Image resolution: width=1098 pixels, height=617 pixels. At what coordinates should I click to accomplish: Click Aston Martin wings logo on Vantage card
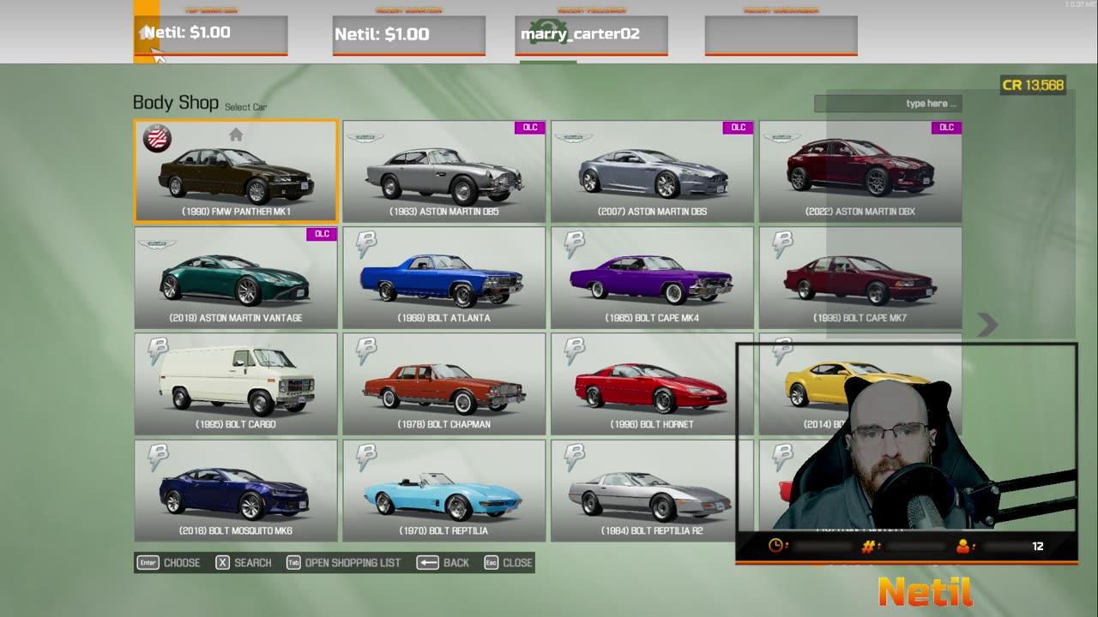click(x=157, y=244)
